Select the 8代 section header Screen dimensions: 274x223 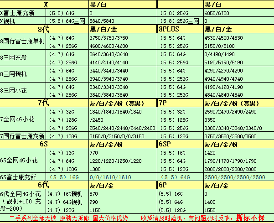tap(44, 29)
